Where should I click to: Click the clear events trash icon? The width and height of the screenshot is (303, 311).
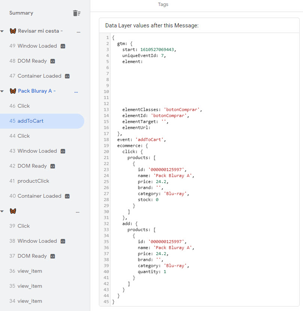click(x=77, y=13)
